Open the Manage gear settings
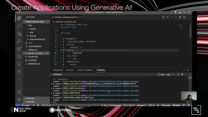Viewport: 208px width, 117px height. (x=19, y=100)
